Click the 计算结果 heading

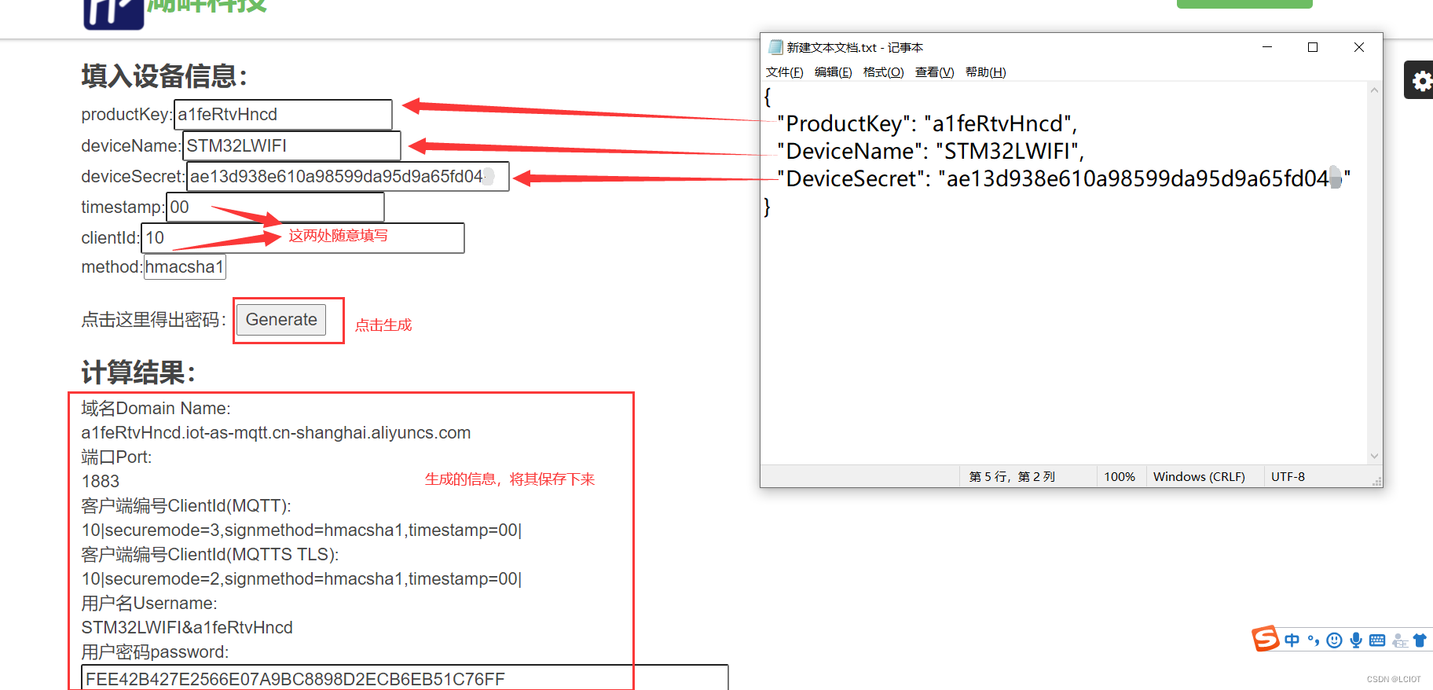[138, 372]
